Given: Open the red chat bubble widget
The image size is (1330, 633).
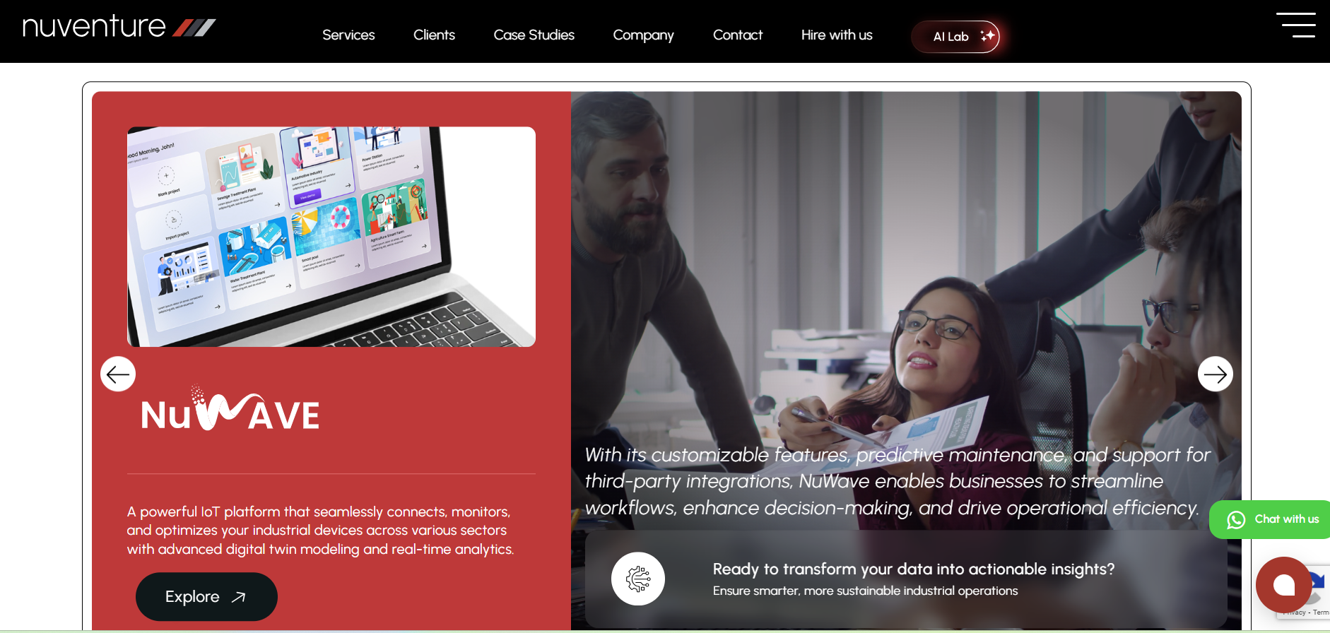Looking at the screenshot, I should click(1283, 585).
